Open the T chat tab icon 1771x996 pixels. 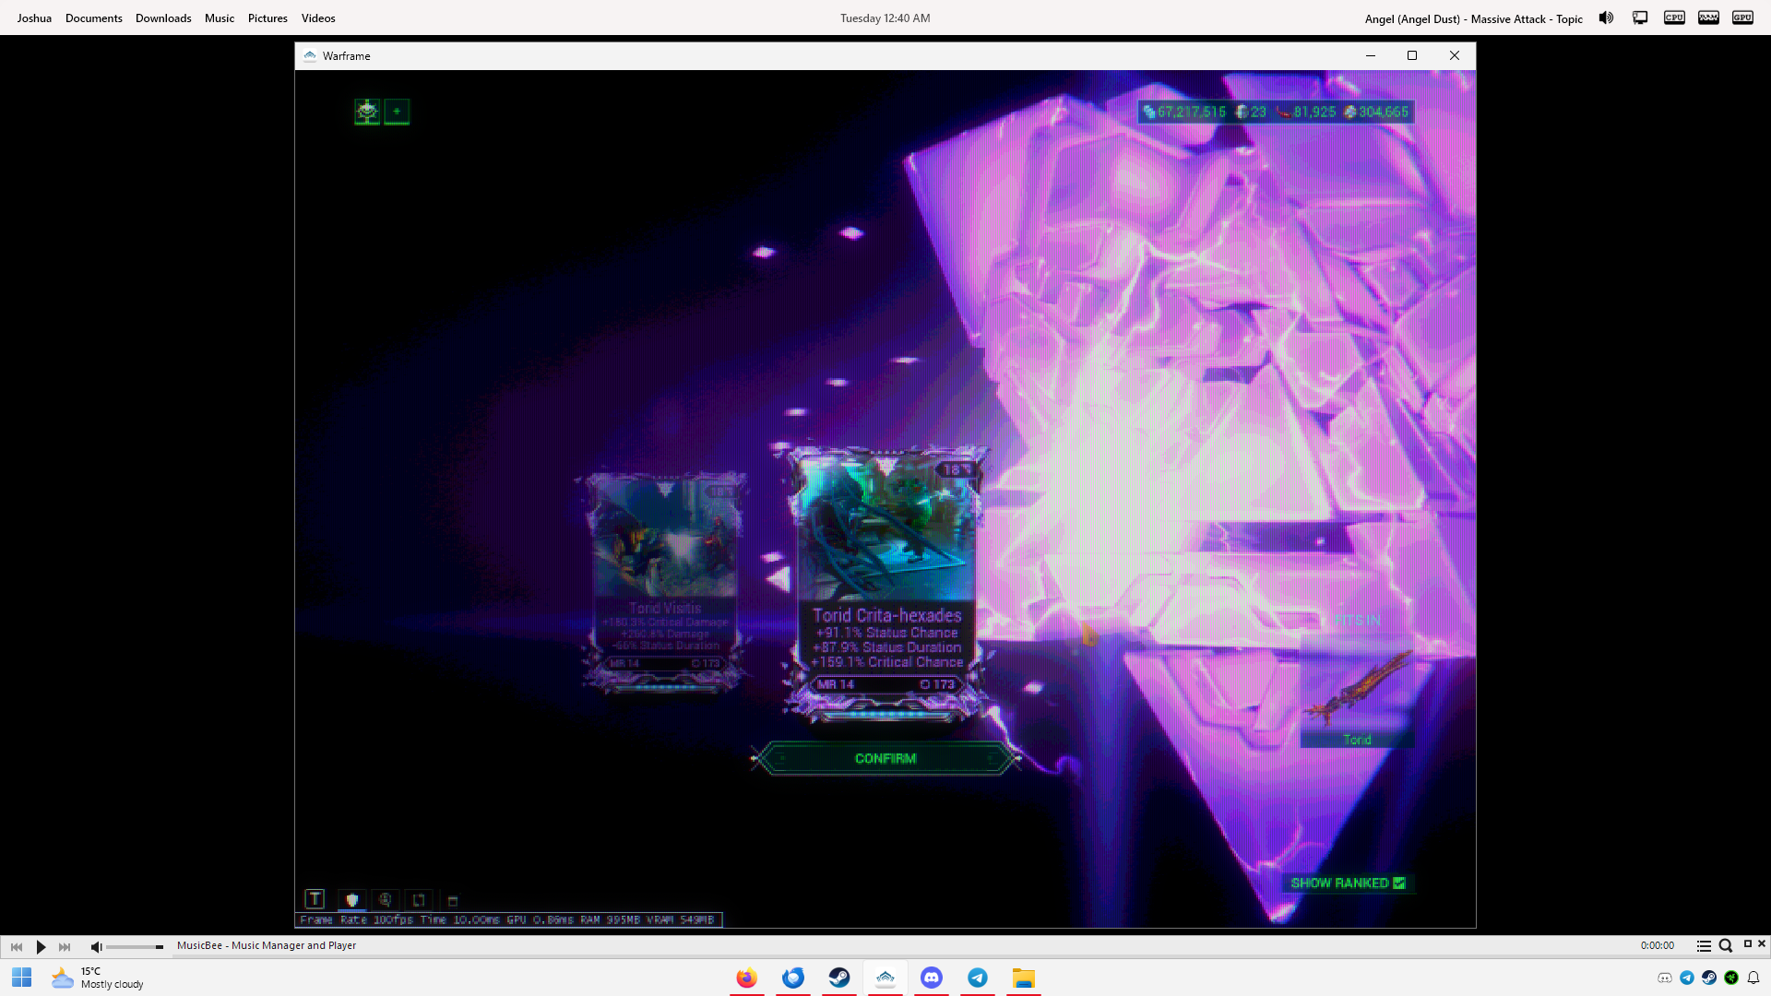[x=315, y=899]
